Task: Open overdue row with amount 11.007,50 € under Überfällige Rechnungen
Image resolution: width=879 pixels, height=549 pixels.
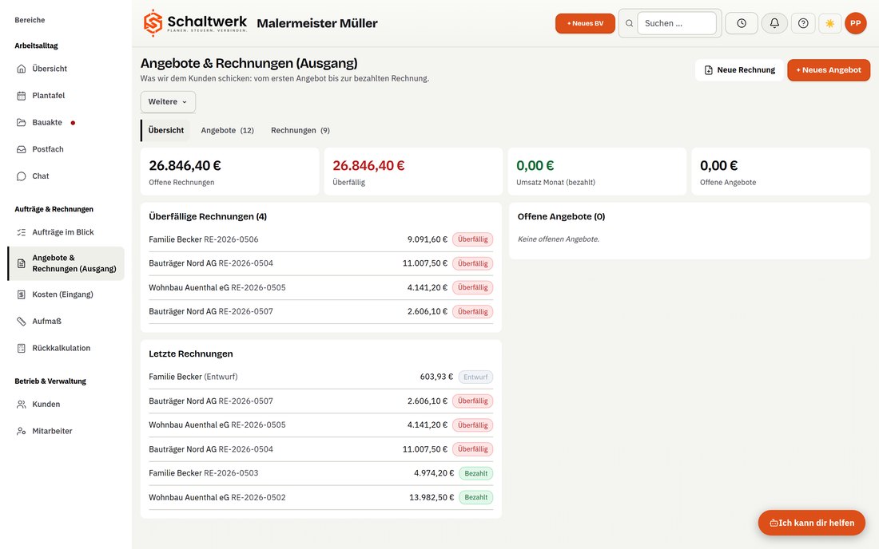Action: (320, 263)
